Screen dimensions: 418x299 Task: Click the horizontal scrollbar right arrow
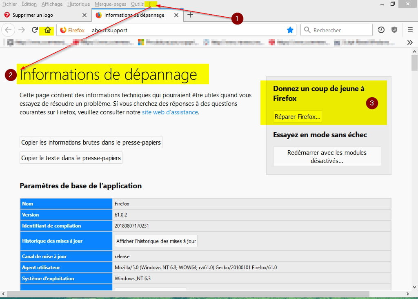408,294
